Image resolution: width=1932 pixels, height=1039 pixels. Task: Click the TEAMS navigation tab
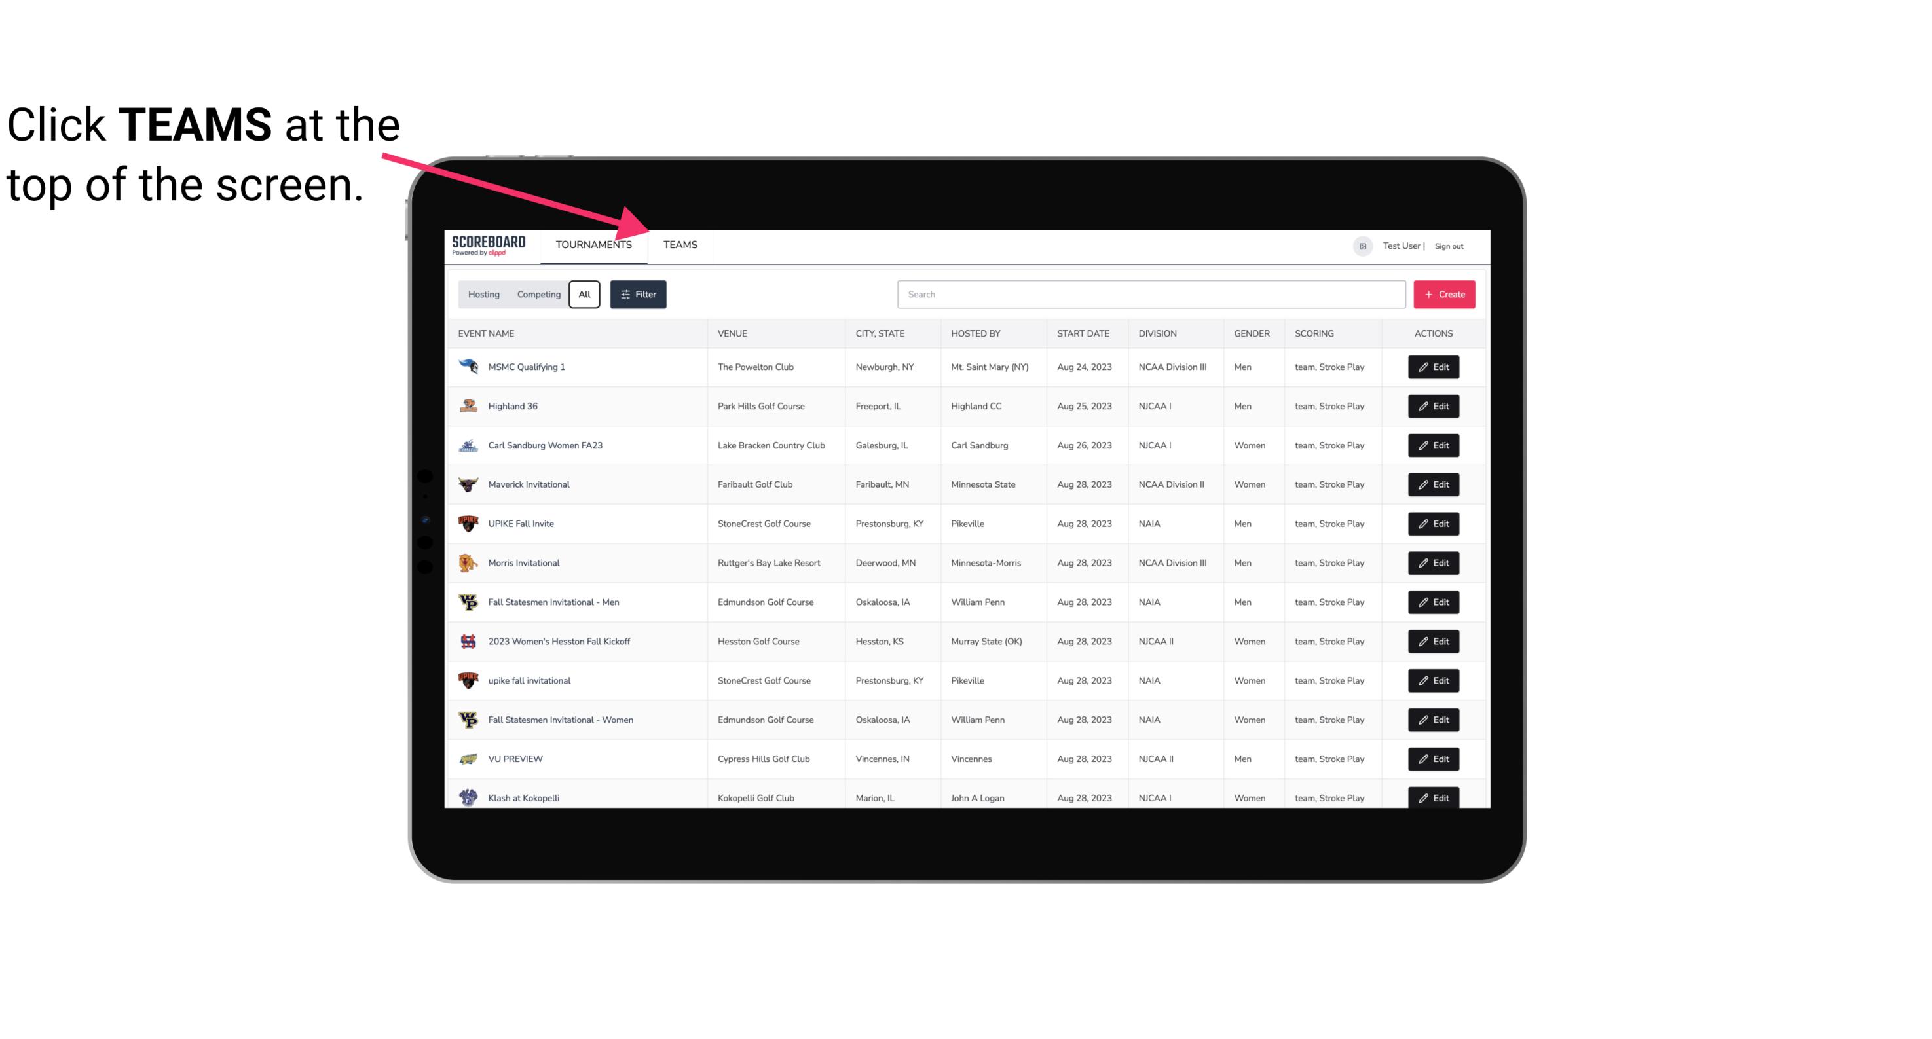pyautogui.click(x=679, y=244)
